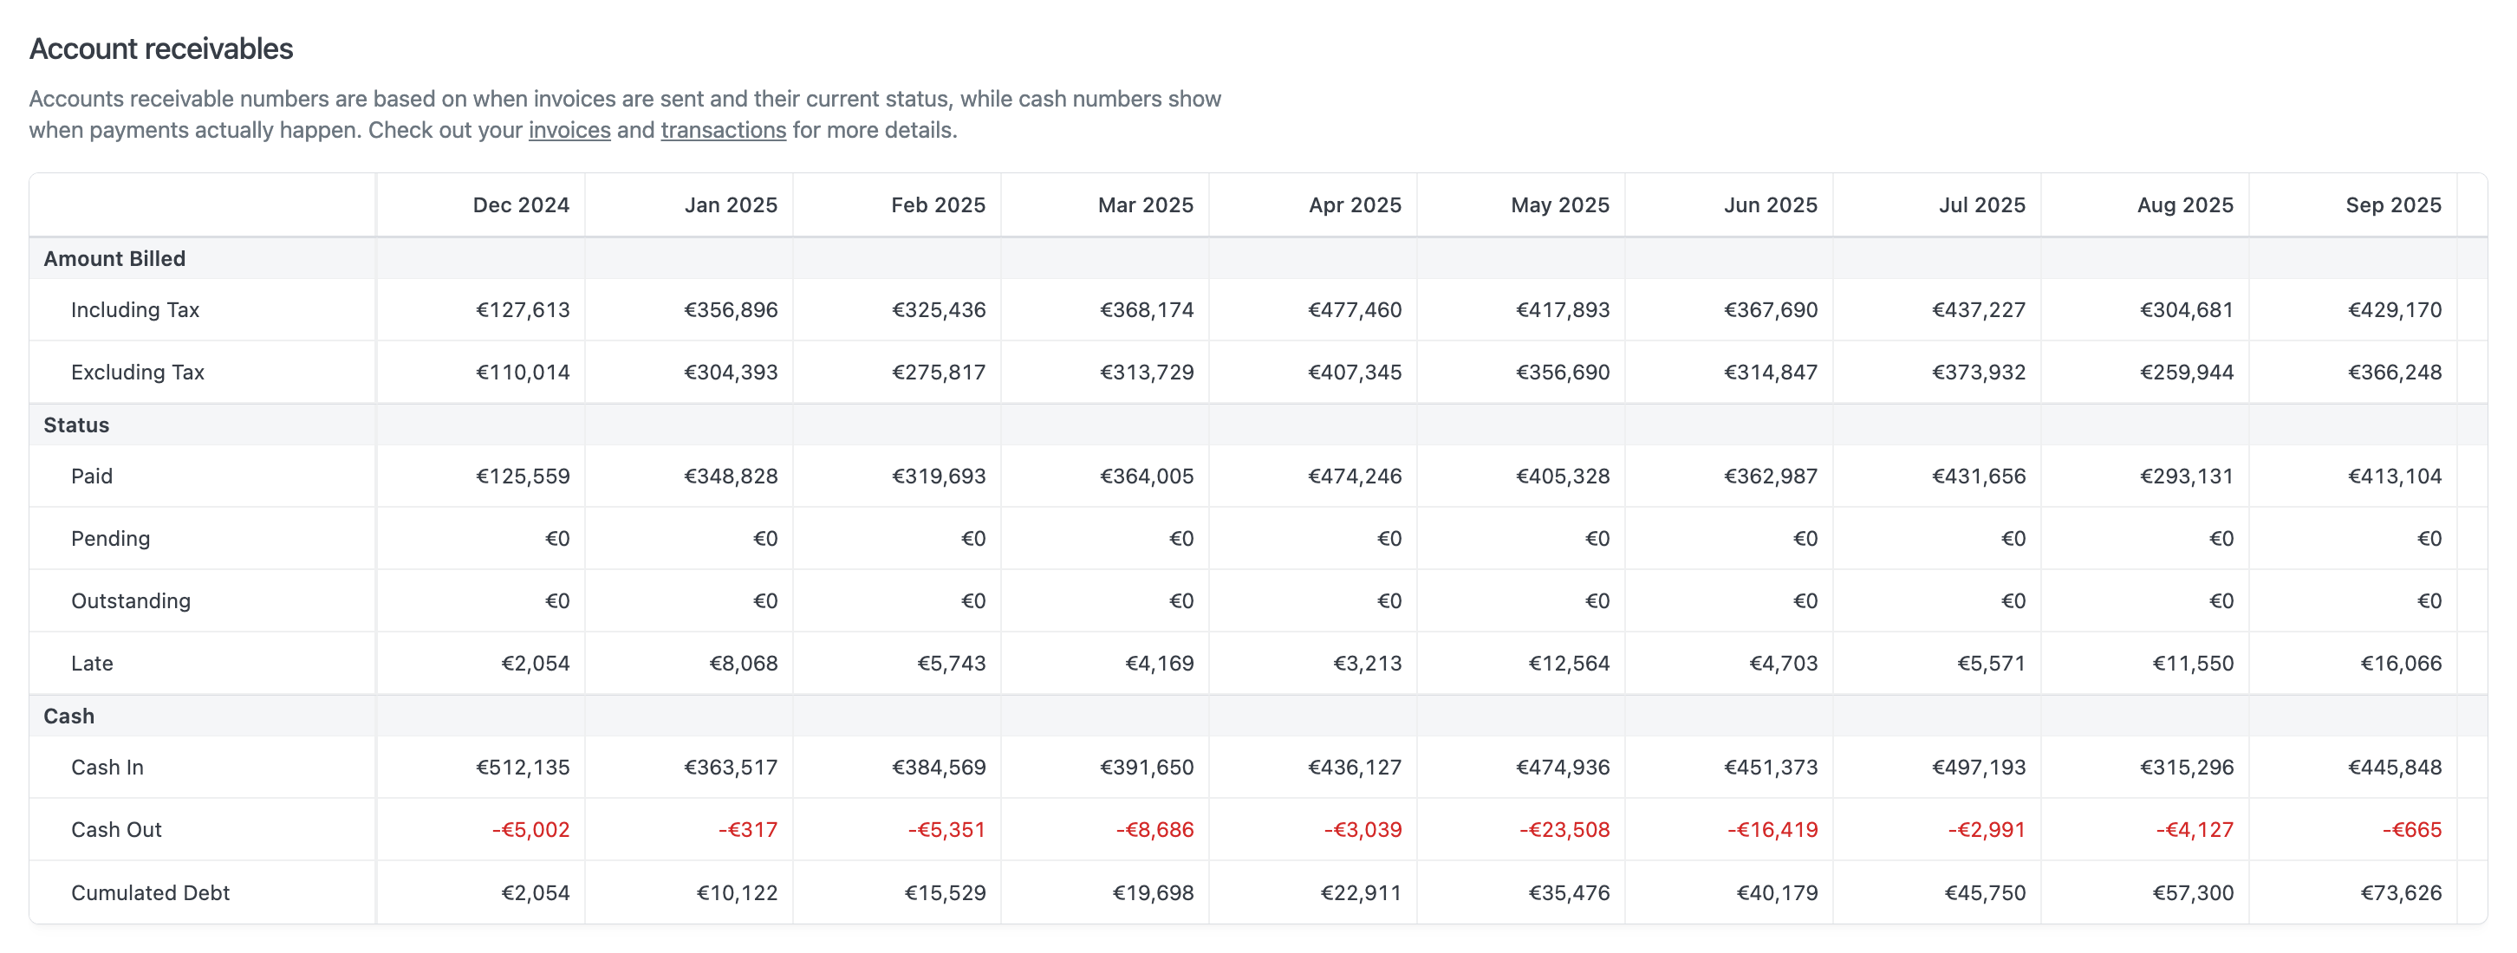Select the Cash section header
2517x953 pixels.
68,716
